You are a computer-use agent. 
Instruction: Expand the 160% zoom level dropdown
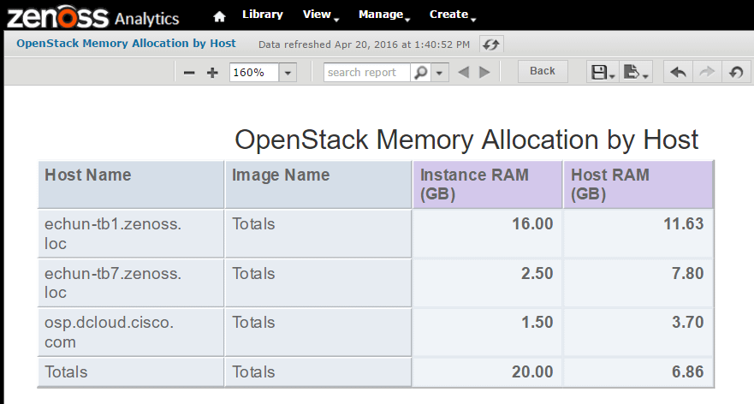point(288,73)
